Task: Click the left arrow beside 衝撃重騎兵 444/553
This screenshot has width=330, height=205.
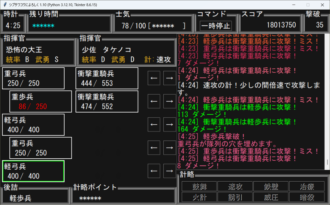Action: coord(154,78)
